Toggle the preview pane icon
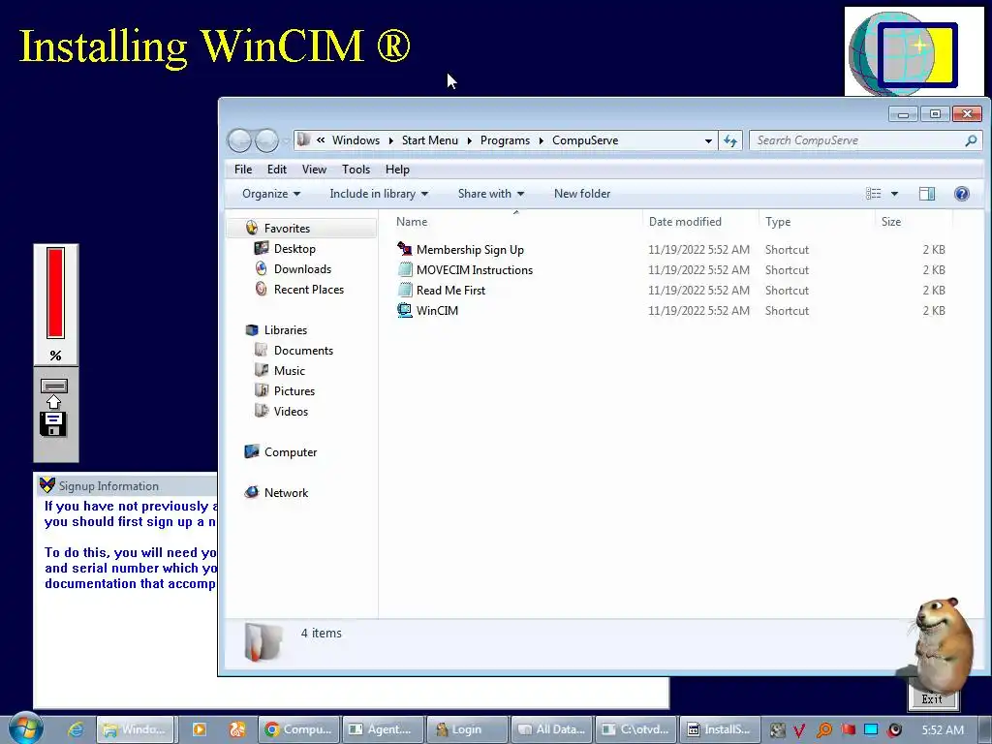Screen dimensions: 992x744 point(927,194)
